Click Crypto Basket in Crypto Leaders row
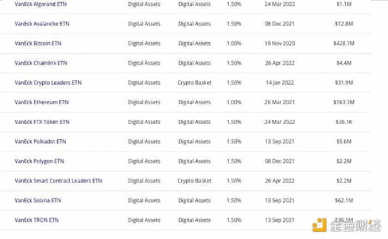388x239 pixels. pyautogui.click(x=195, y=83)
